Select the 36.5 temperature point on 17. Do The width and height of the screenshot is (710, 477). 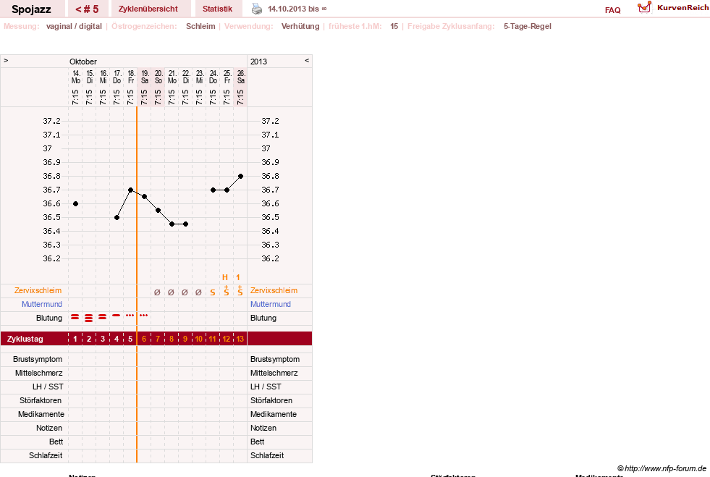pos(117,217)
